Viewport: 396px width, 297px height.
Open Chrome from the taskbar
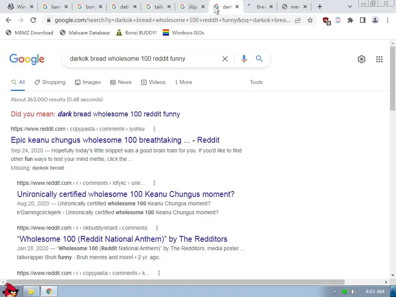(49, 292)
